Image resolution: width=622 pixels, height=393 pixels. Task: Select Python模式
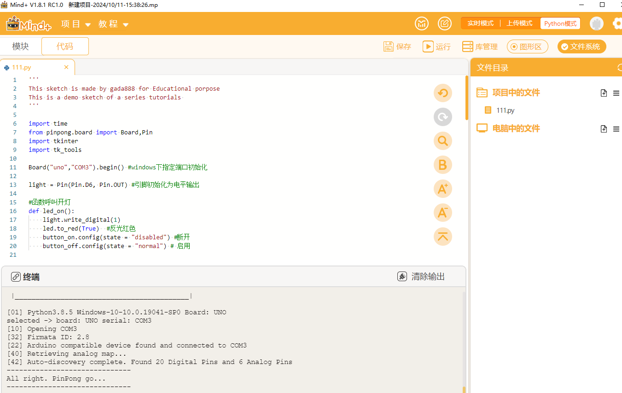560,23
